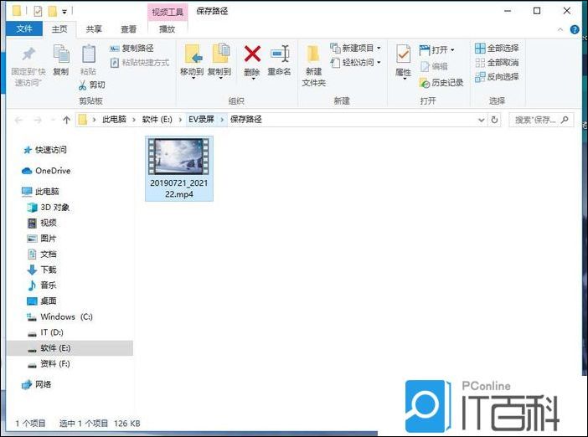
Task: Click History (历史记录) icon
Action: pyautogui.click(x=425, y=83)
